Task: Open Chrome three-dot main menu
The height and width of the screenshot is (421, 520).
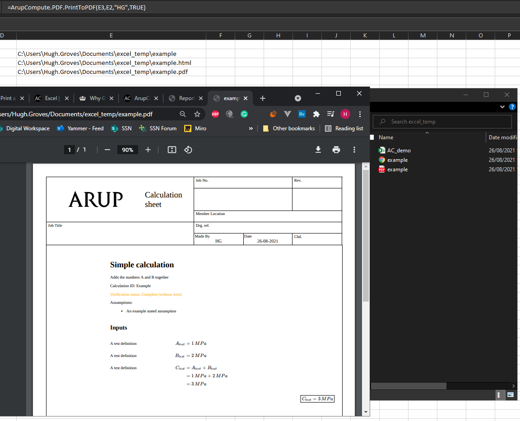Action: coord(360,114)
